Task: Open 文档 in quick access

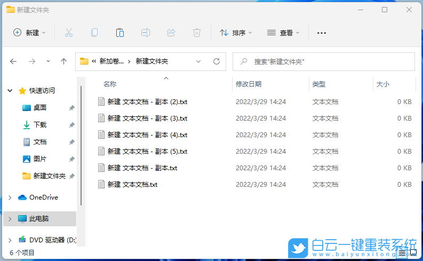Action: [40, 142]
